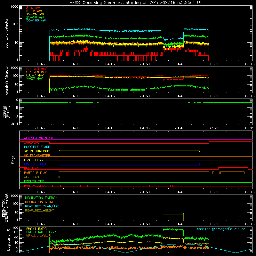This screenshot has height=256, width=256.
Task: Select the 7-20 MeV legend label
Action: pos(34,78)
